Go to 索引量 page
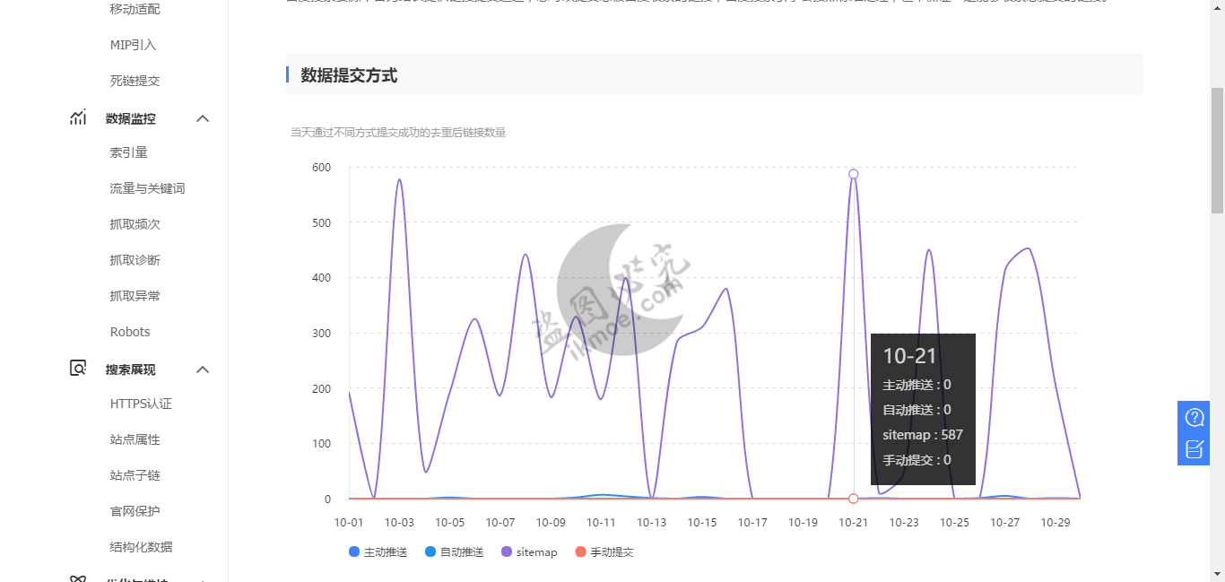Viewport: 1225px width, 582px height. coord(129,152)
